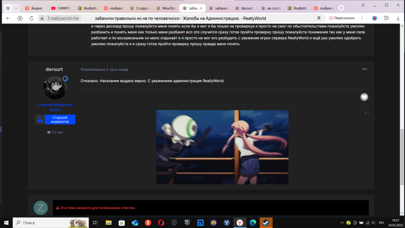Image resolution: width=405 pixels, height=228 pixels.
Task: Click Z user avatar circle
Action: click(41, 208)
